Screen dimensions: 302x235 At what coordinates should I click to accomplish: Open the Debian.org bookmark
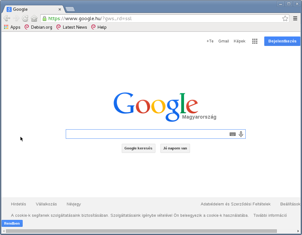coord(38,27)
